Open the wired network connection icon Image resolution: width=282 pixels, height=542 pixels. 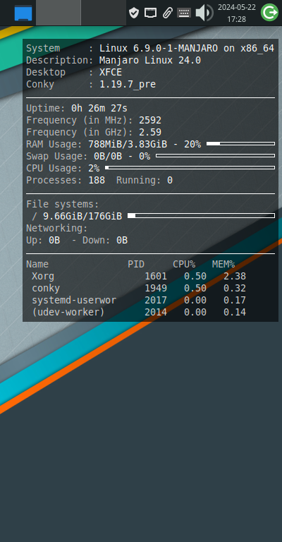[150, 13]
